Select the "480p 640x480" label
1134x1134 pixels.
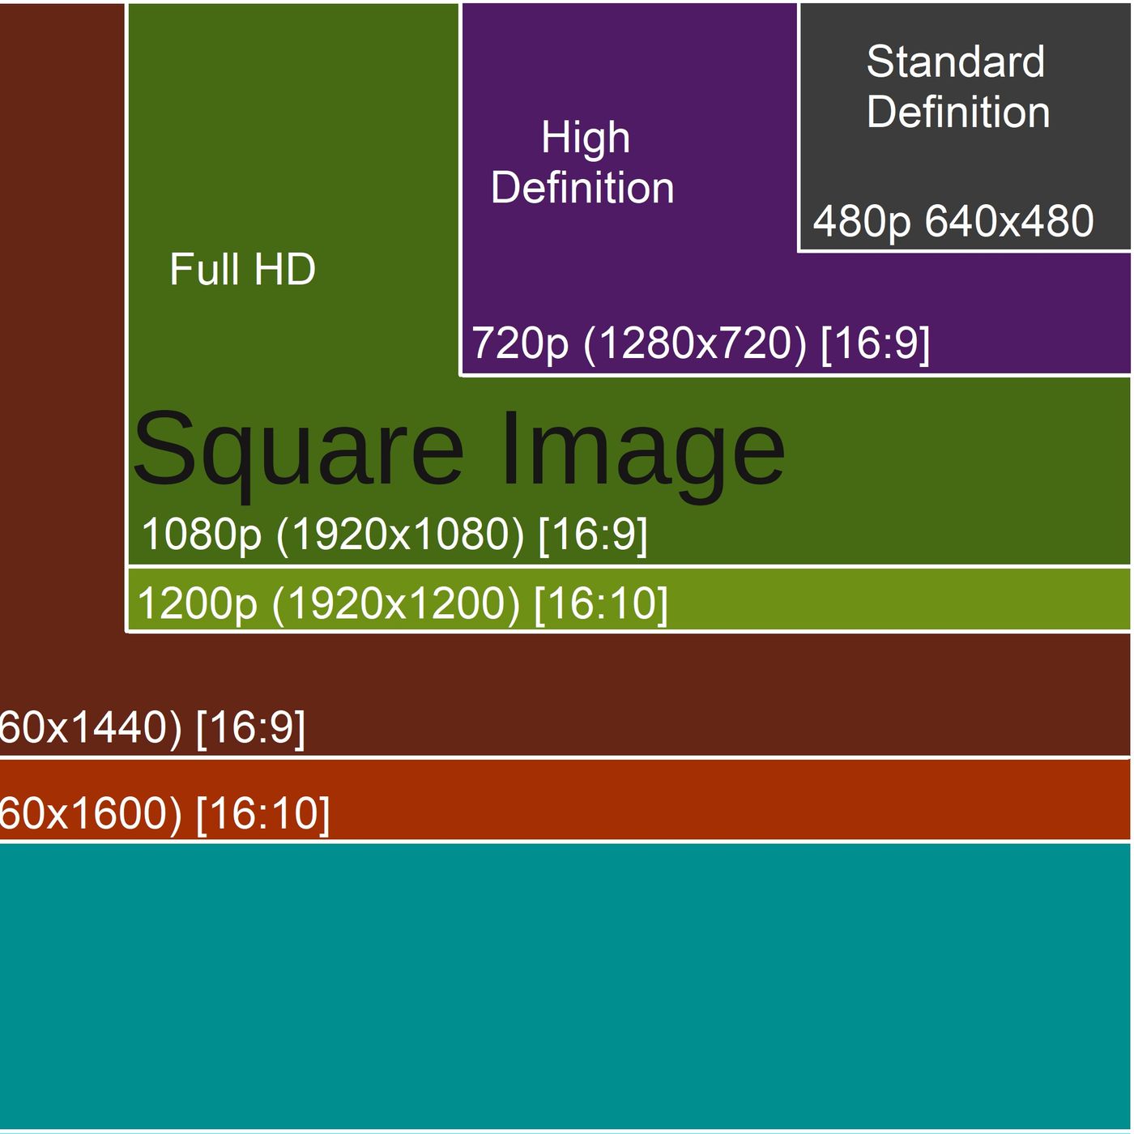pyautogui.click(x=953, y=221)
